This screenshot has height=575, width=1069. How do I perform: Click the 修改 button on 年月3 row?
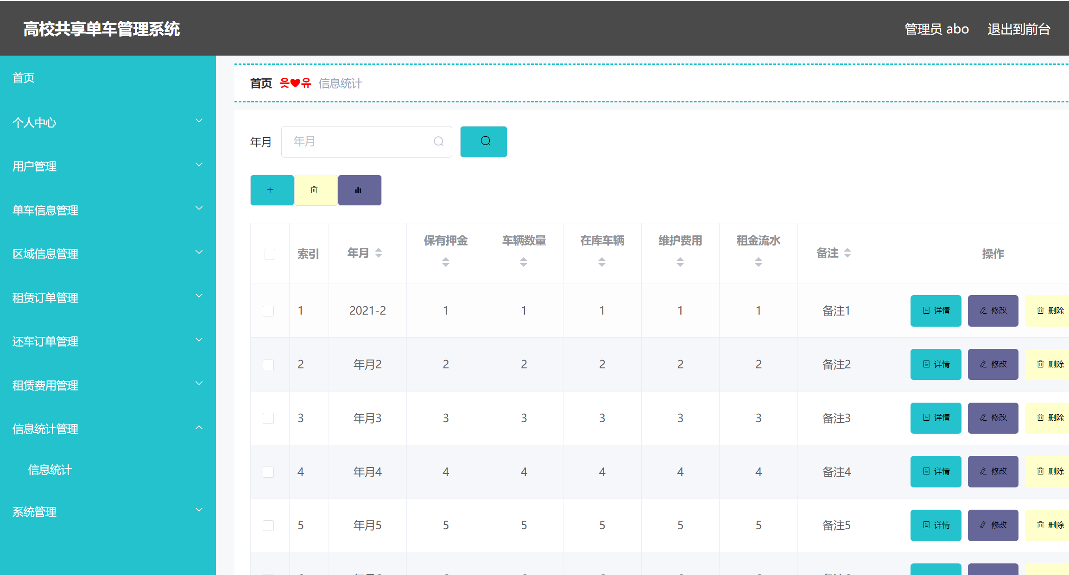(x=993, y=418)
